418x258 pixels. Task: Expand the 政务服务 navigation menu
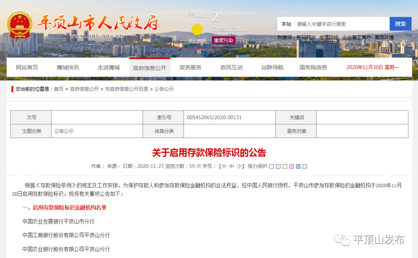tap(190, 67)
